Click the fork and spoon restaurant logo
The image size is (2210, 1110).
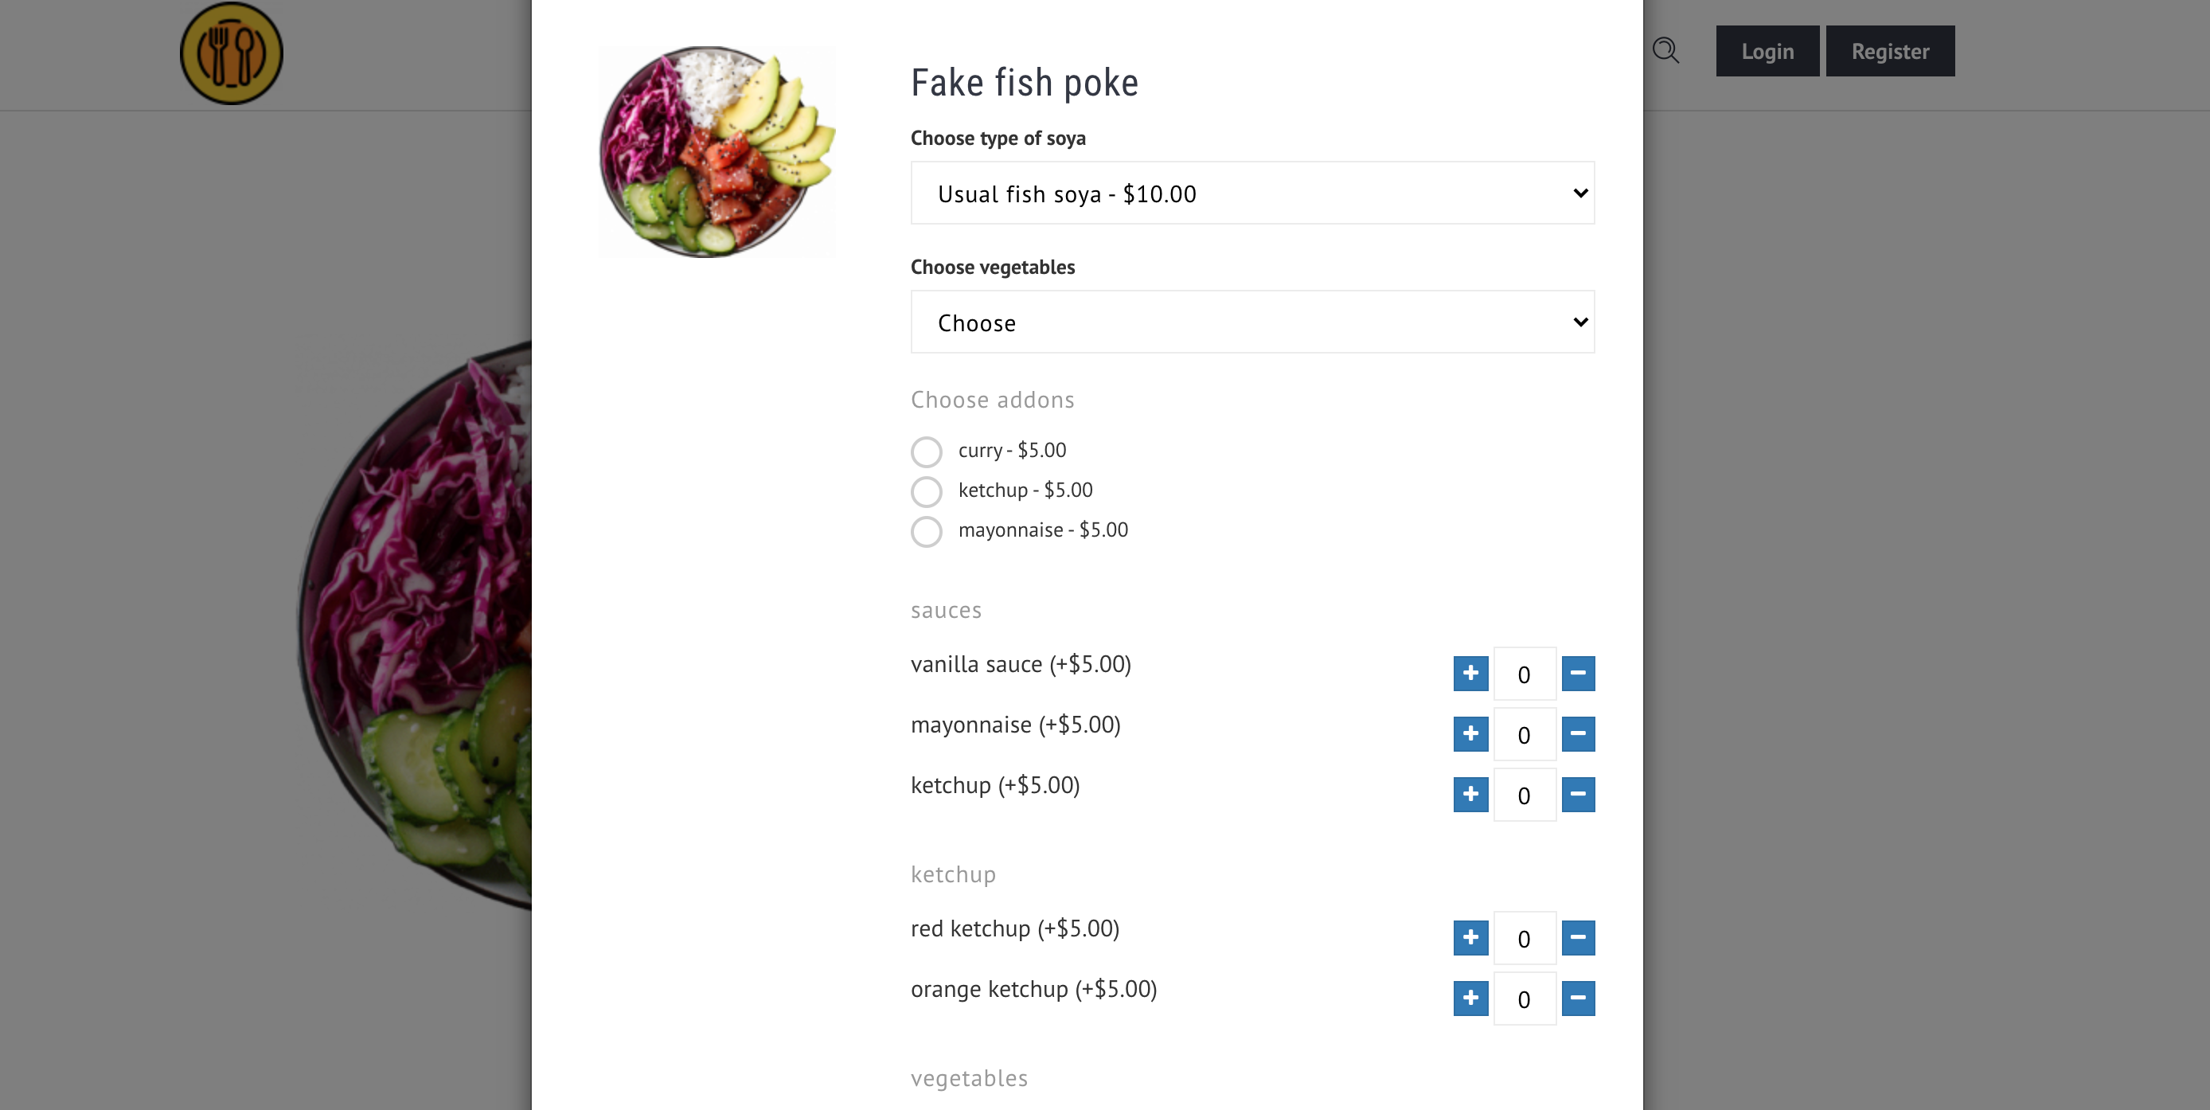[x=231, y=53]
